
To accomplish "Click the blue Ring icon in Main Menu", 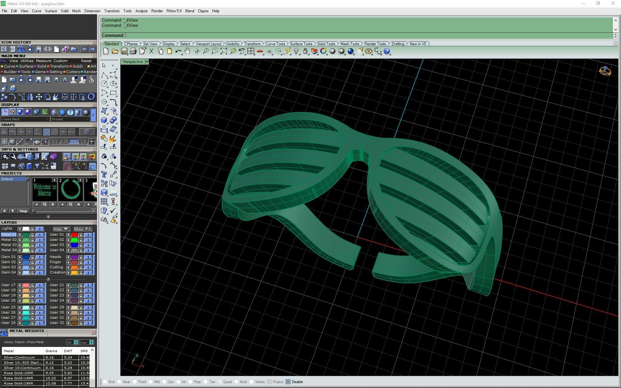I will [91, 97].
